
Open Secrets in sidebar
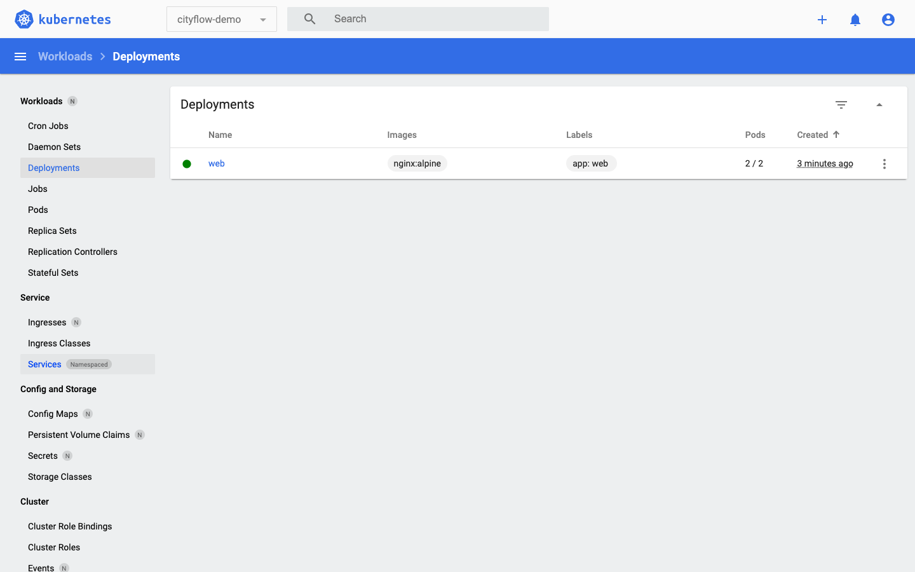coord(88,456)
